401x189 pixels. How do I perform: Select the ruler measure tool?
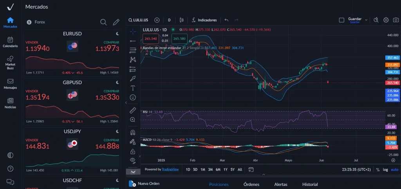tap(133, 110)
